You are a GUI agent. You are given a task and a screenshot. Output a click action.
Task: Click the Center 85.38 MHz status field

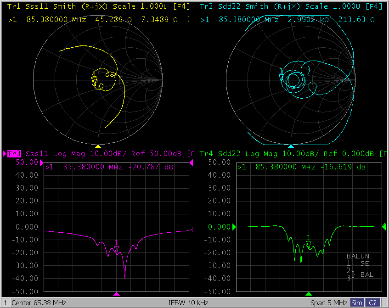pyautogui.click(x=39, y=303)
